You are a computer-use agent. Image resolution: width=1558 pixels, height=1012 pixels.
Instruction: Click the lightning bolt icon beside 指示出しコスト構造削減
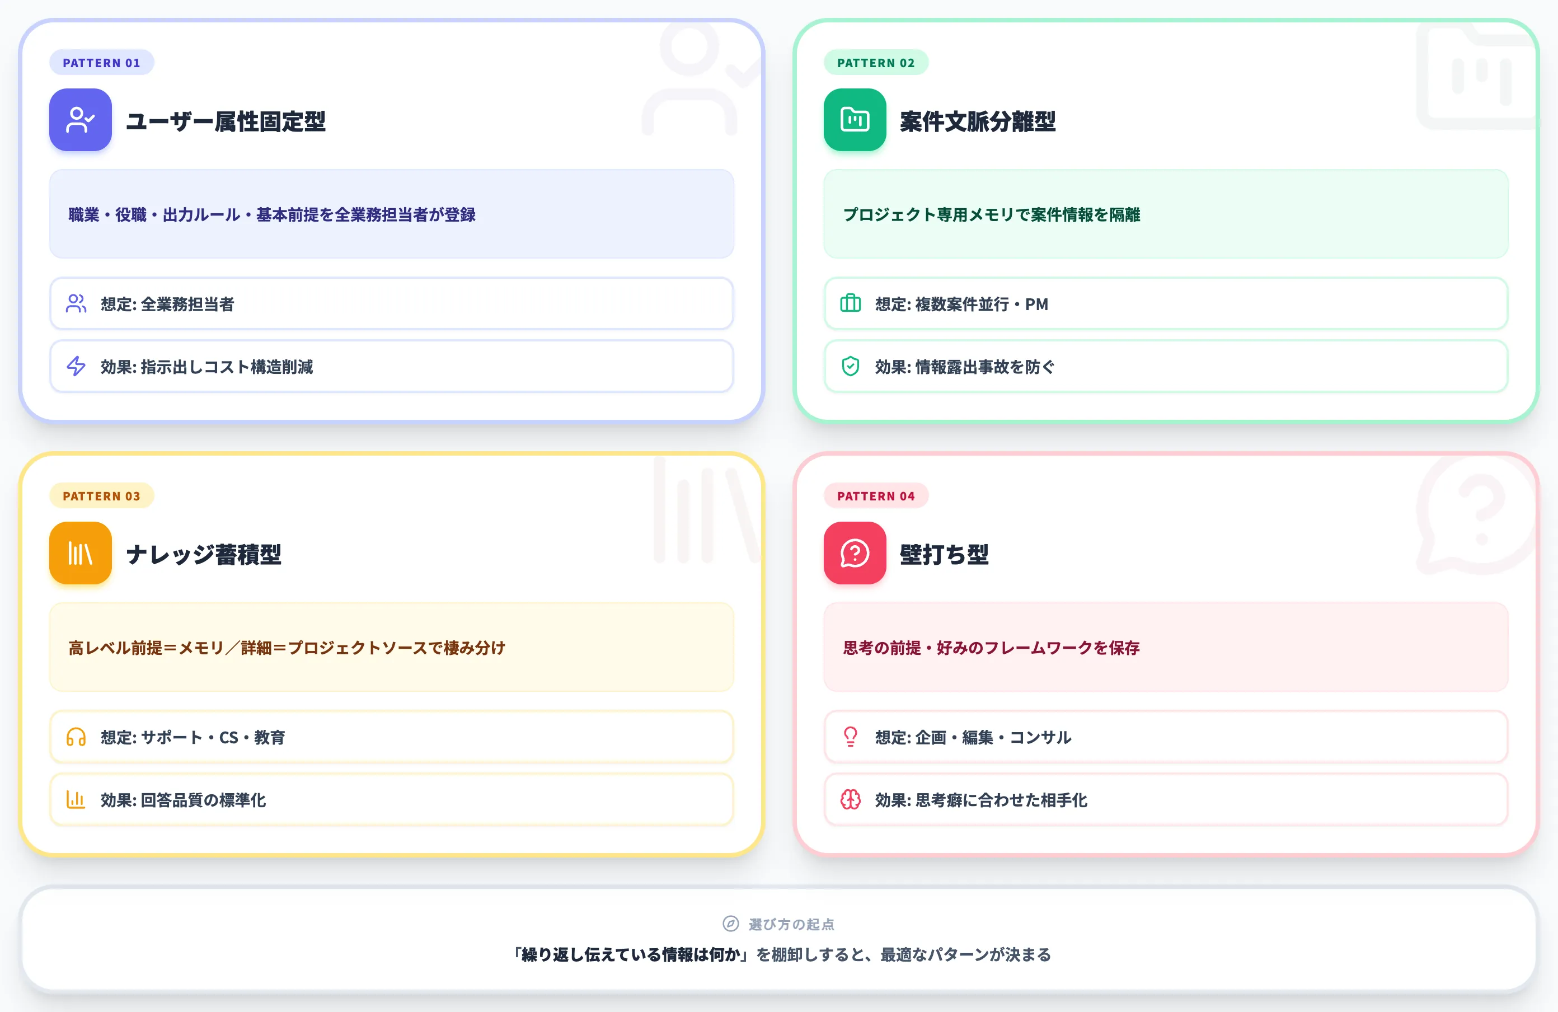coord(76,367)
